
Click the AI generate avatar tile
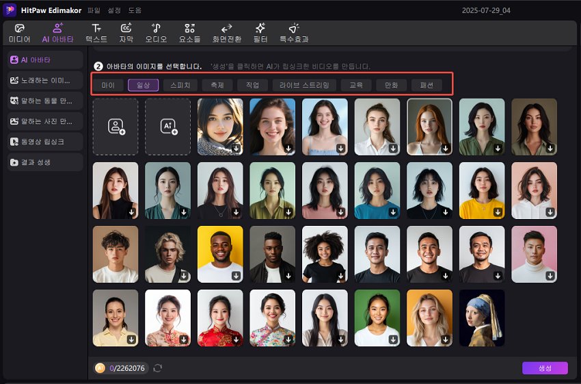(x=168, y=127)
